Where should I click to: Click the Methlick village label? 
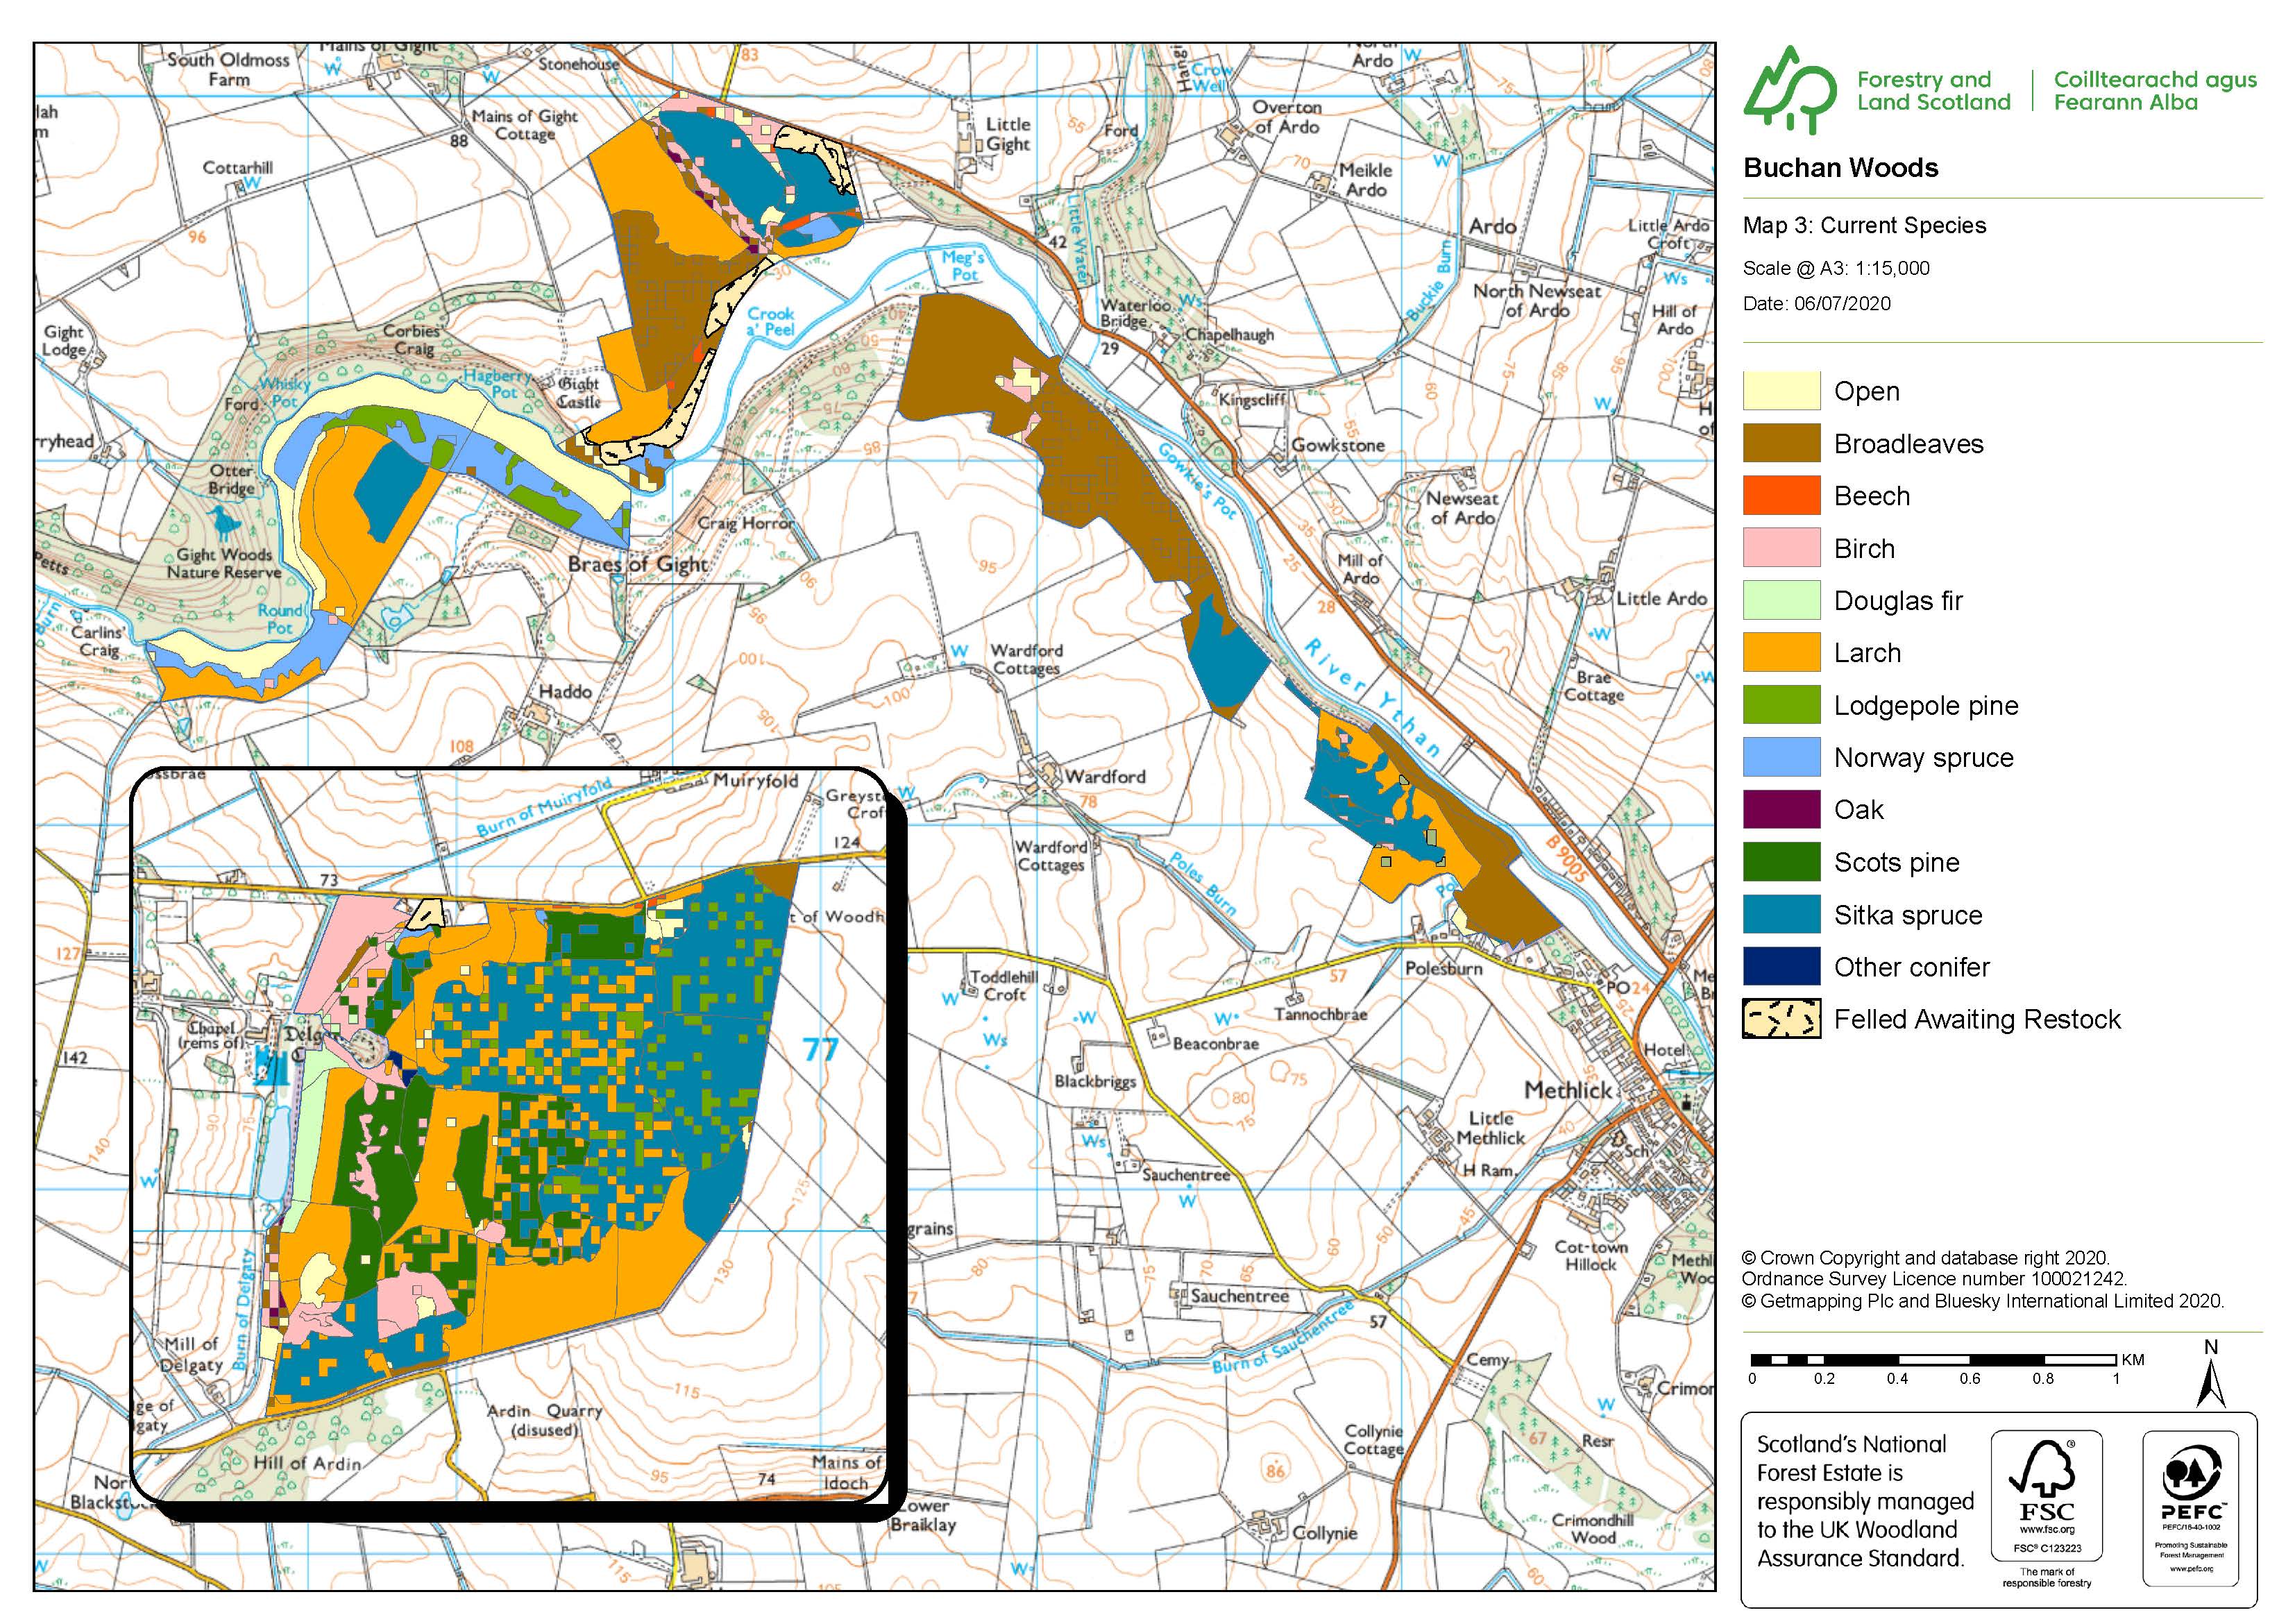pyautogui.click(x=1568, y=1090)
